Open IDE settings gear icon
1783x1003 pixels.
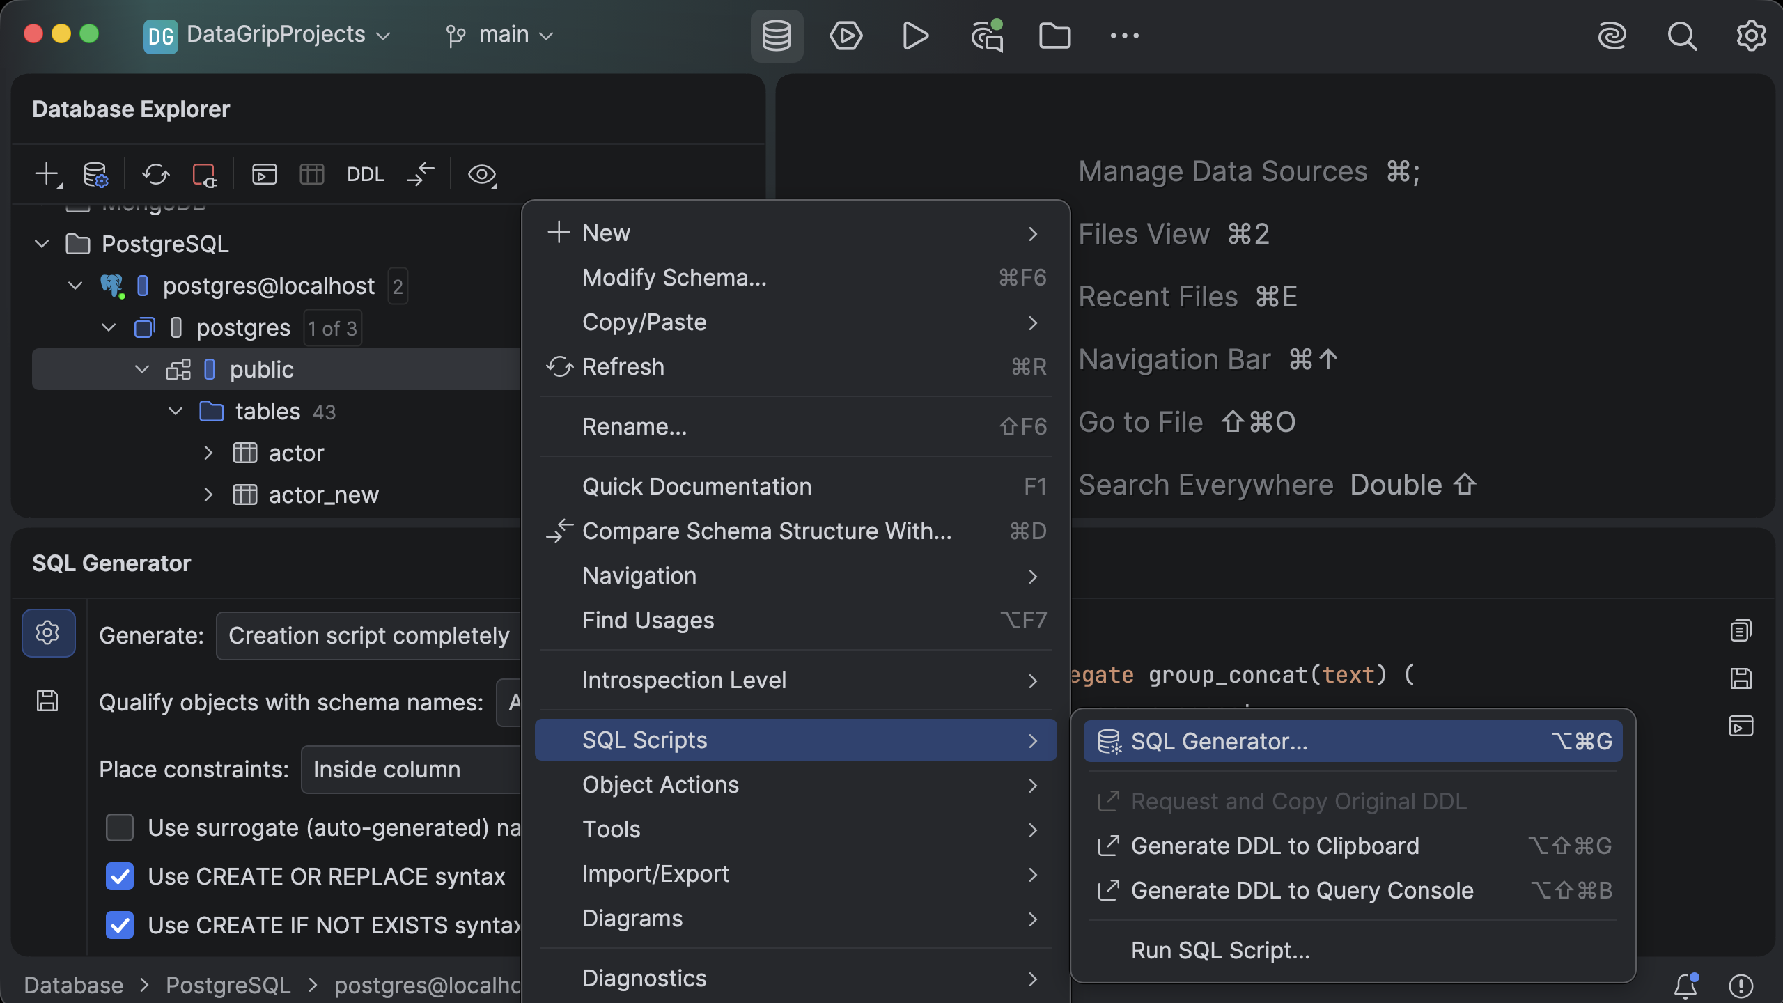(1751, 36)
